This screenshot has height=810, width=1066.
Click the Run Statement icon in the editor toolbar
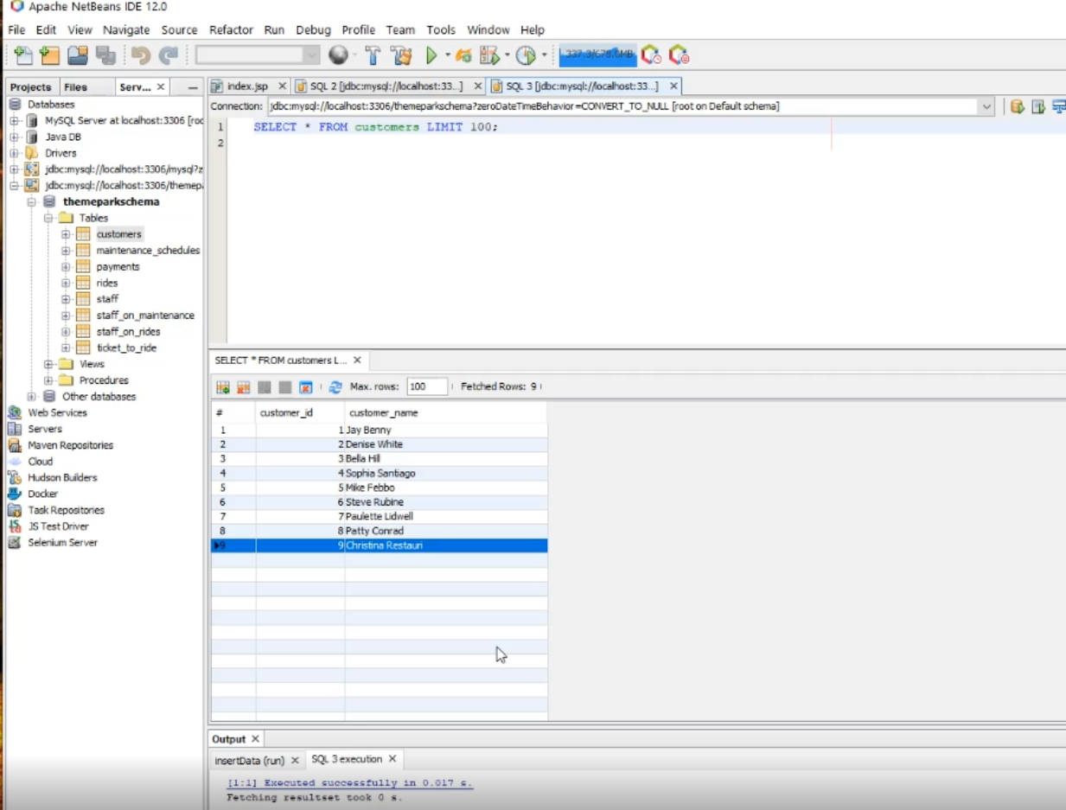[x=1037, y=105]
